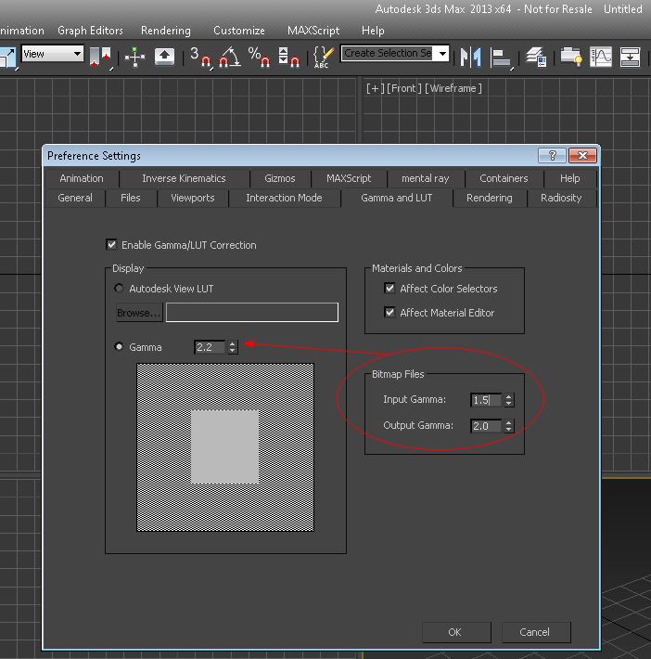This screenshot has width=651, height=659.
Task: Select the Scale tool in main toolbar
Action: tap(7, 57)
